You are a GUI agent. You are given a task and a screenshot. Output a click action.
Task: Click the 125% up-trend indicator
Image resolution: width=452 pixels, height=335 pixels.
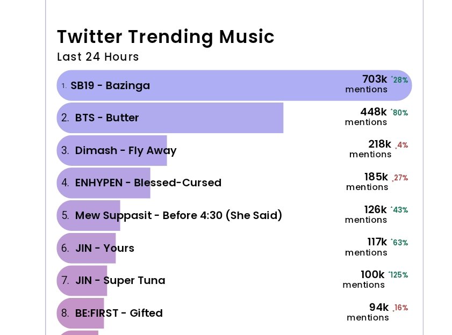(398, 275)
